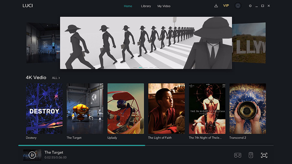Select The 7th Night of Thelema poster
292x164 pixels.
207,109
